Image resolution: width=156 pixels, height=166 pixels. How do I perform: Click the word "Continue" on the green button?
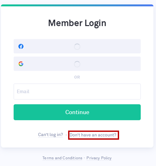coord(77,112)
